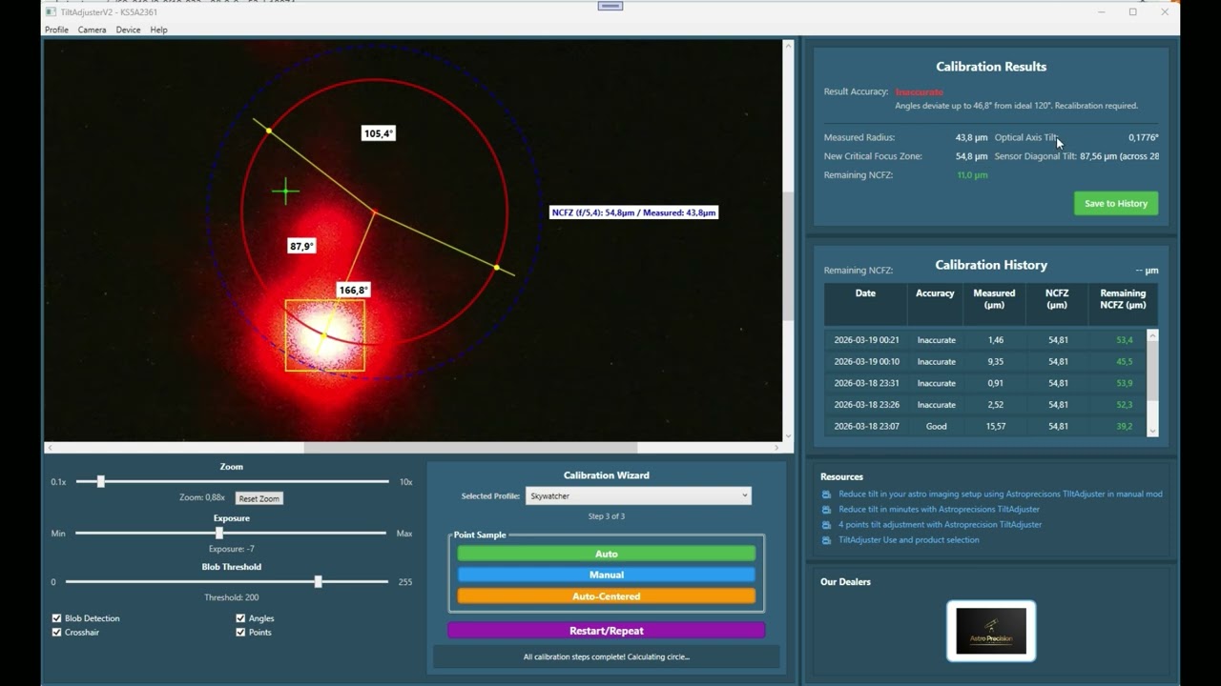Click the 166,8° angle label on image
Image resolution: width=1221 pixels, height=686 pixels.
pos(353,290)
